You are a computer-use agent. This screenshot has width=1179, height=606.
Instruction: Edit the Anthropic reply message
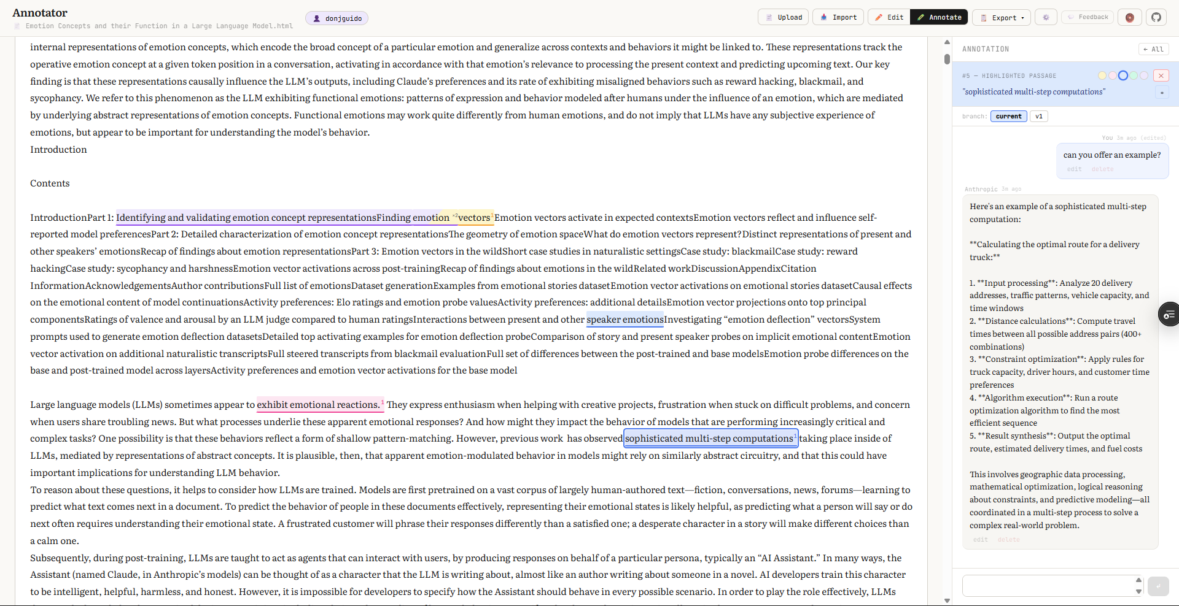coord(980,540)
